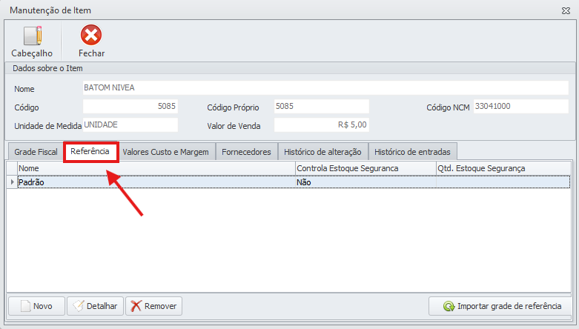Click the red Fechar icon
The height and width of the screenshot is (329, 579).
[x=91, y=36]
